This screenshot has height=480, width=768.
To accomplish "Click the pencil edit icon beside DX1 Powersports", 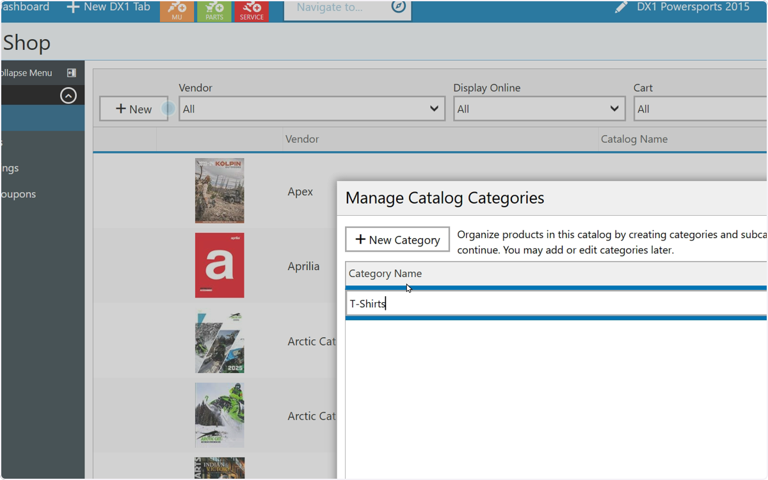I will (621, 7).
